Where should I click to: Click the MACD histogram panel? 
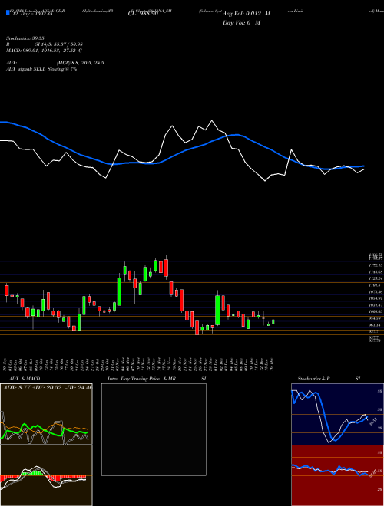coord(46,475)
